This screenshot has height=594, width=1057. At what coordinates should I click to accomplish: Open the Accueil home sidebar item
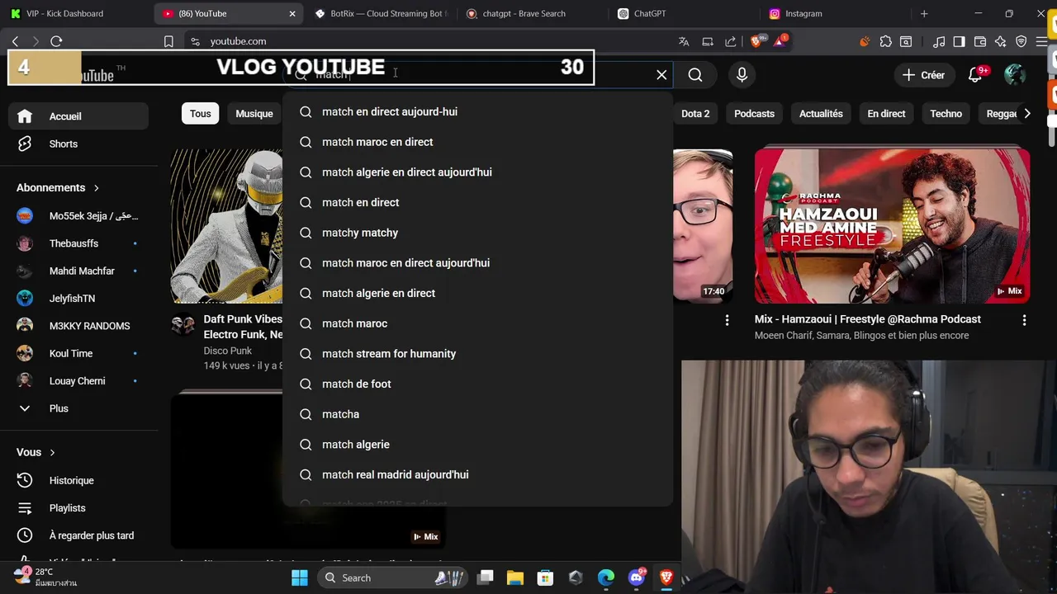pyautogui.click(x=78, y=116)
